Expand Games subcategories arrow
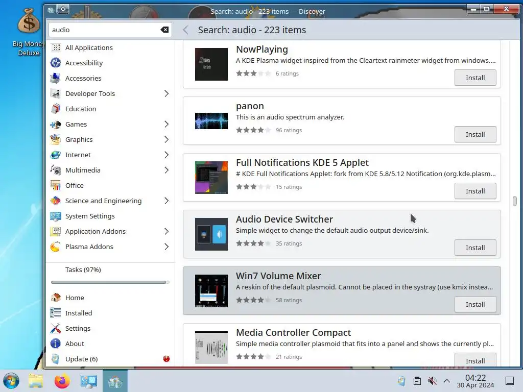523x392 pixels. click(x=167, y=125)
